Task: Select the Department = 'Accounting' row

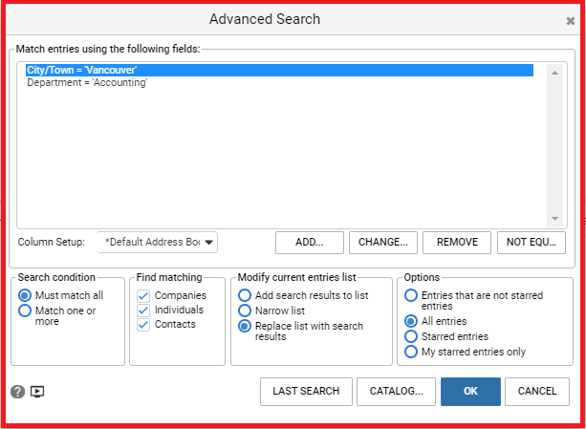Action: pos(279,82)
